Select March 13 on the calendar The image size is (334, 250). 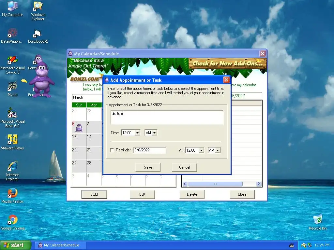click(79, 140)
